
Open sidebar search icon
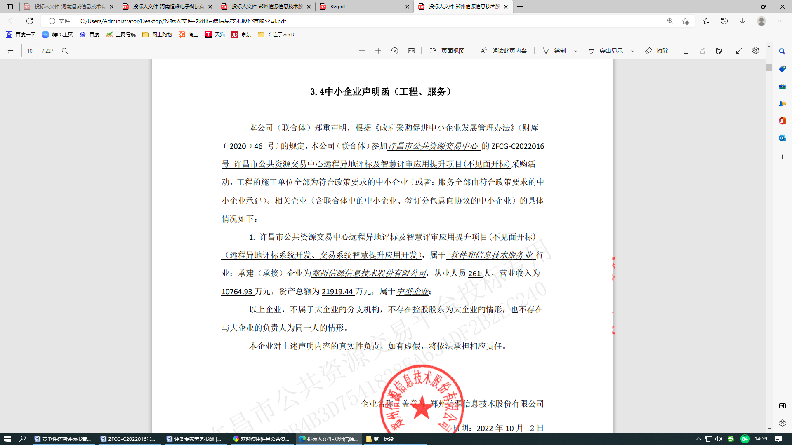click(x=782, y=52)
